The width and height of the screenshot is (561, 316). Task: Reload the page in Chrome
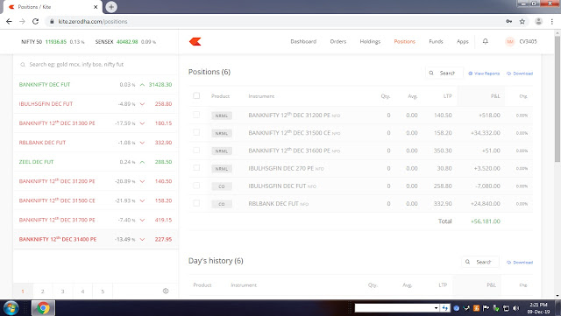coord(35,22)
